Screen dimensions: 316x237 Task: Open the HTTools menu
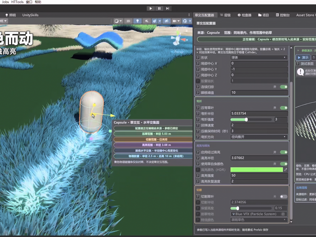coord(17,2)
